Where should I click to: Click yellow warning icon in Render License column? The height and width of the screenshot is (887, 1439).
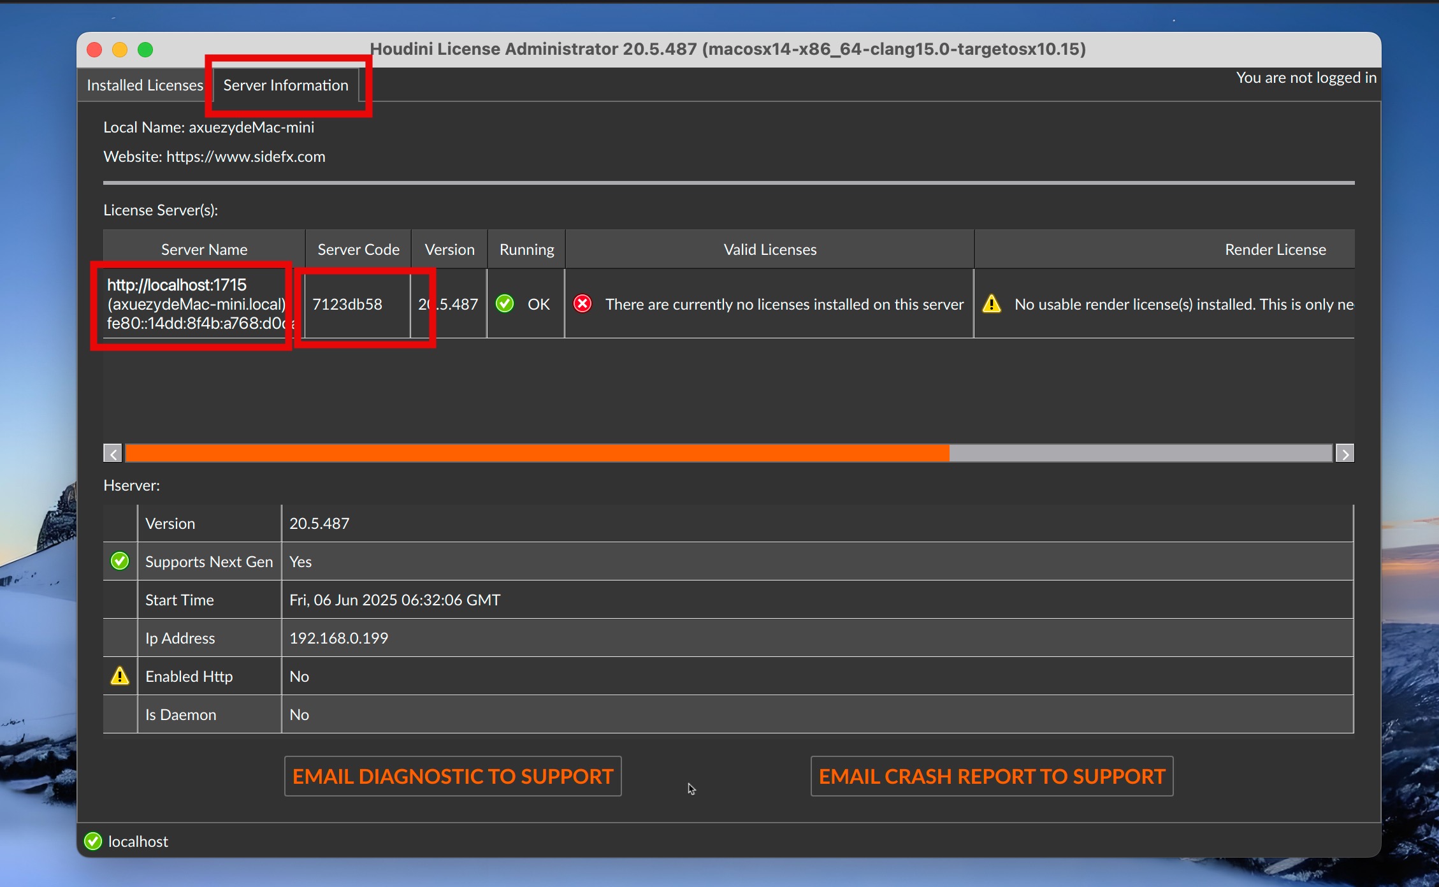[992, 304]
